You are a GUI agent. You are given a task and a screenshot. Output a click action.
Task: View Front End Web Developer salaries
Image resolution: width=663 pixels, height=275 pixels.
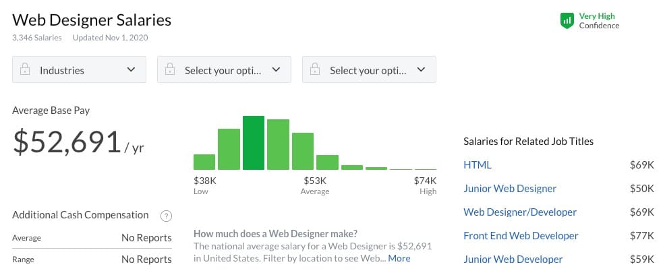(521, 235)
